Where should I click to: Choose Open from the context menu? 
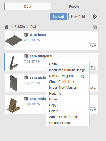click(x=67, y=64)
